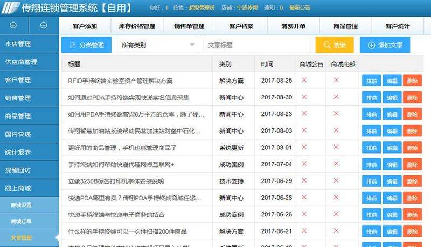Switch to 消费开单 tab
The width and height of the screenshot is (431, 247).
tap(293, 26)
